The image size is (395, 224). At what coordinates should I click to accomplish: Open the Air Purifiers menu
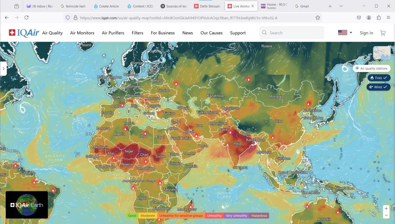pos(113,33)
